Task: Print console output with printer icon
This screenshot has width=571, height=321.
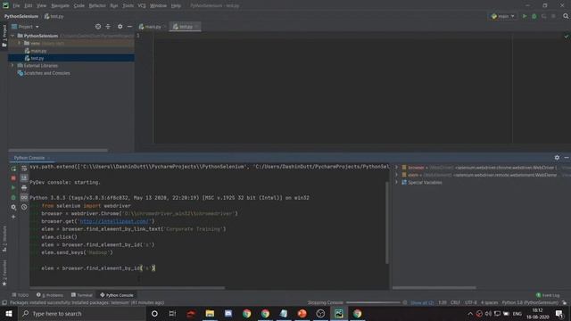Action: tap(24, 188)
